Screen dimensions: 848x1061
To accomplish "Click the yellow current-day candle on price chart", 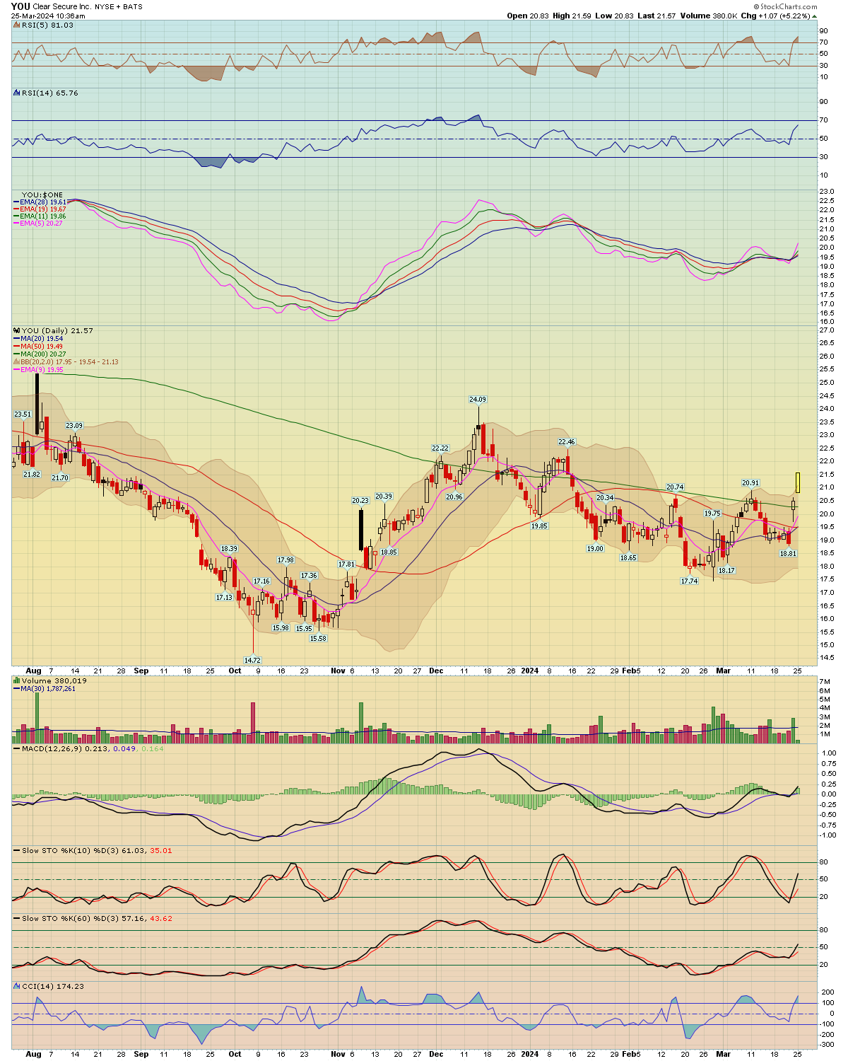I will tap(797, 482).
